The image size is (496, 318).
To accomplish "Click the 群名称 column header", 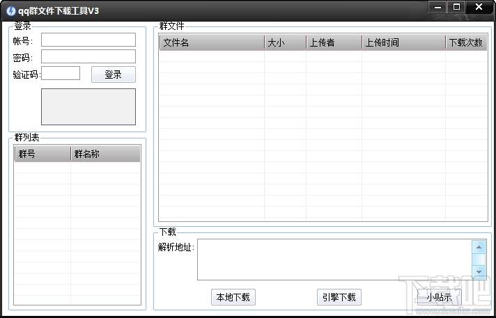I will [x=105, y=154].
